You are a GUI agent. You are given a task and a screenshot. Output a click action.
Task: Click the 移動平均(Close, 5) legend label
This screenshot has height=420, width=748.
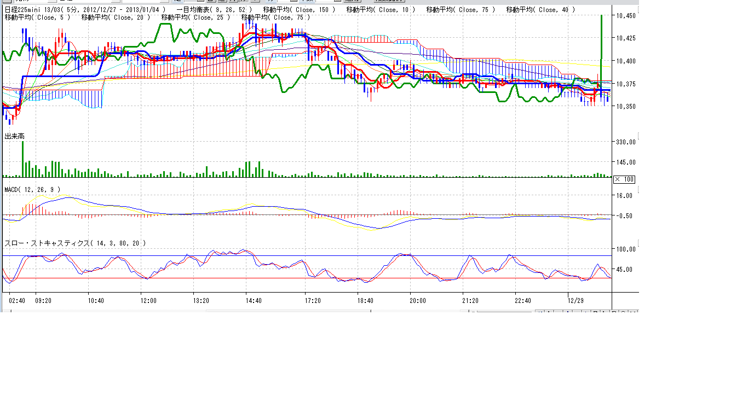(x=37, y=17)
